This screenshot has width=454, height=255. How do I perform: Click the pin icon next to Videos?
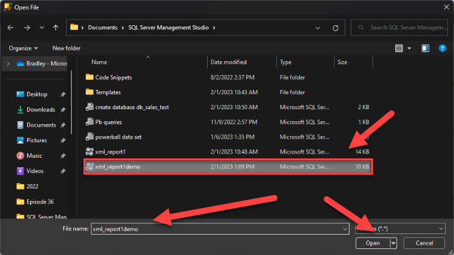(63, 172)
